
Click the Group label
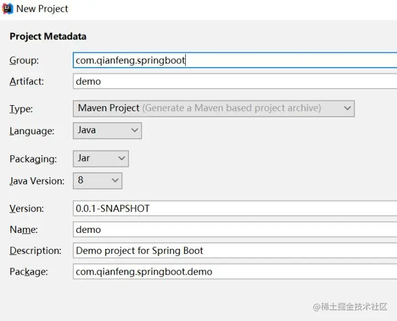click(x=24, y=61)
